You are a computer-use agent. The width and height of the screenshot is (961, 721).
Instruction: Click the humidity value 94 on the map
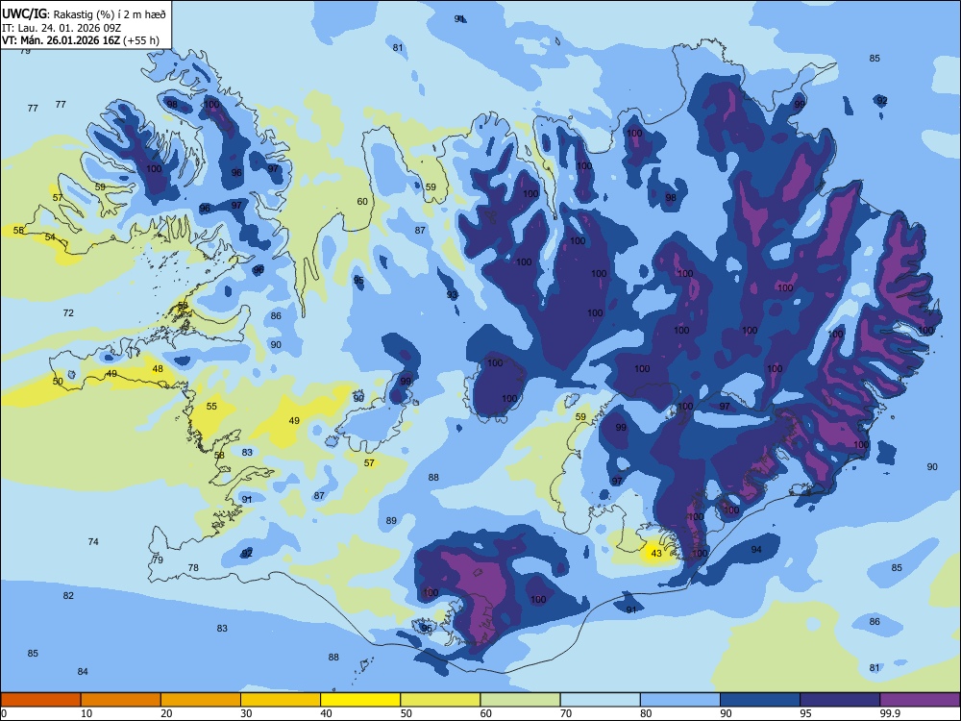[756, 550]
